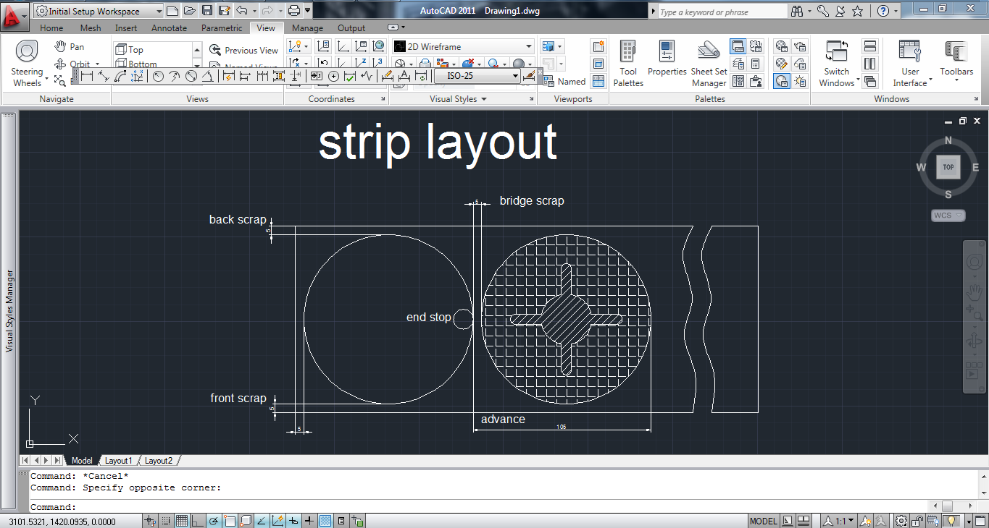989x528 pixels.
Task: Toggle the Model Lock light bulb on status bar
Action: pyautogui.click(x=952, y=520)
